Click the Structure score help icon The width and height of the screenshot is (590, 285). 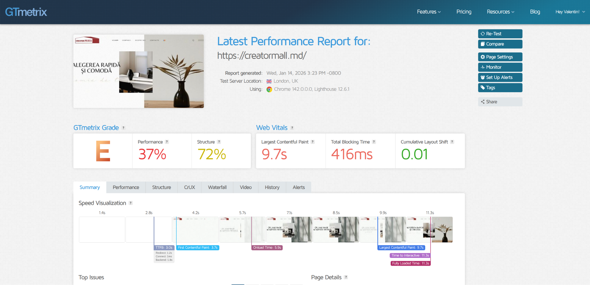click(219, 142)
